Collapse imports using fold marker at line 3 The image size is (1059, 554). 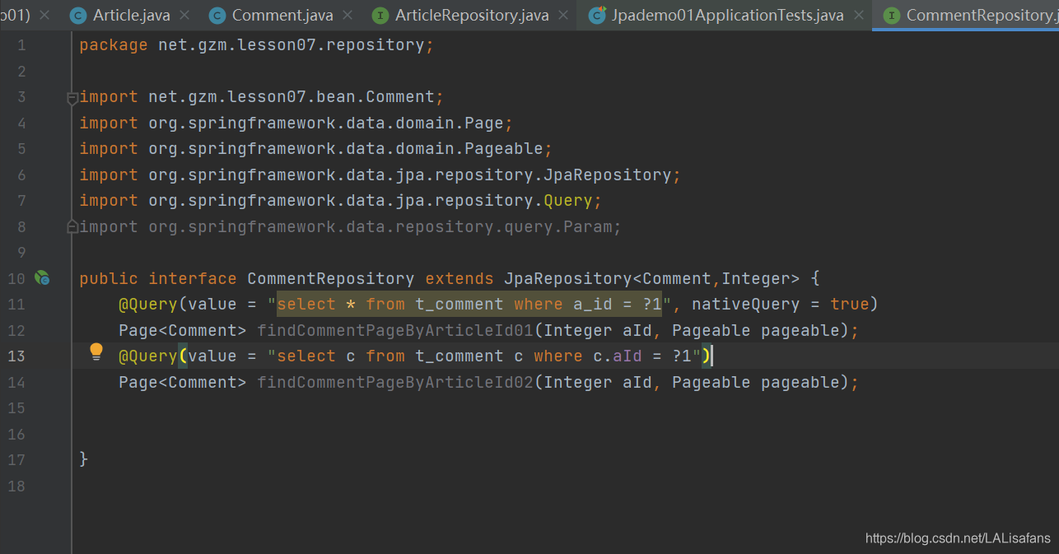coord(72,98)
